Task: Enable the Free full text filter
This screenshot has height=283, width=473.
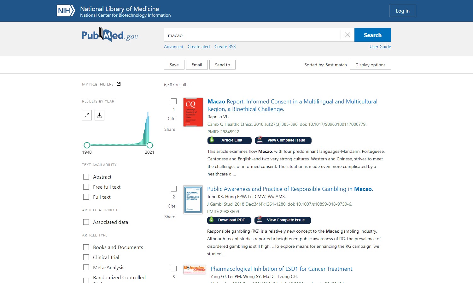Action: (x=86, y=187)
